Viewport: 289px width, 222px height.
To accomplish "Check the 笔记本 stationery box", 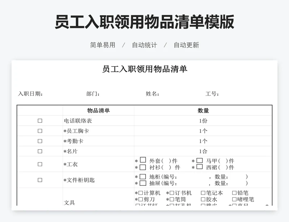I will click(x=203, y=193).
